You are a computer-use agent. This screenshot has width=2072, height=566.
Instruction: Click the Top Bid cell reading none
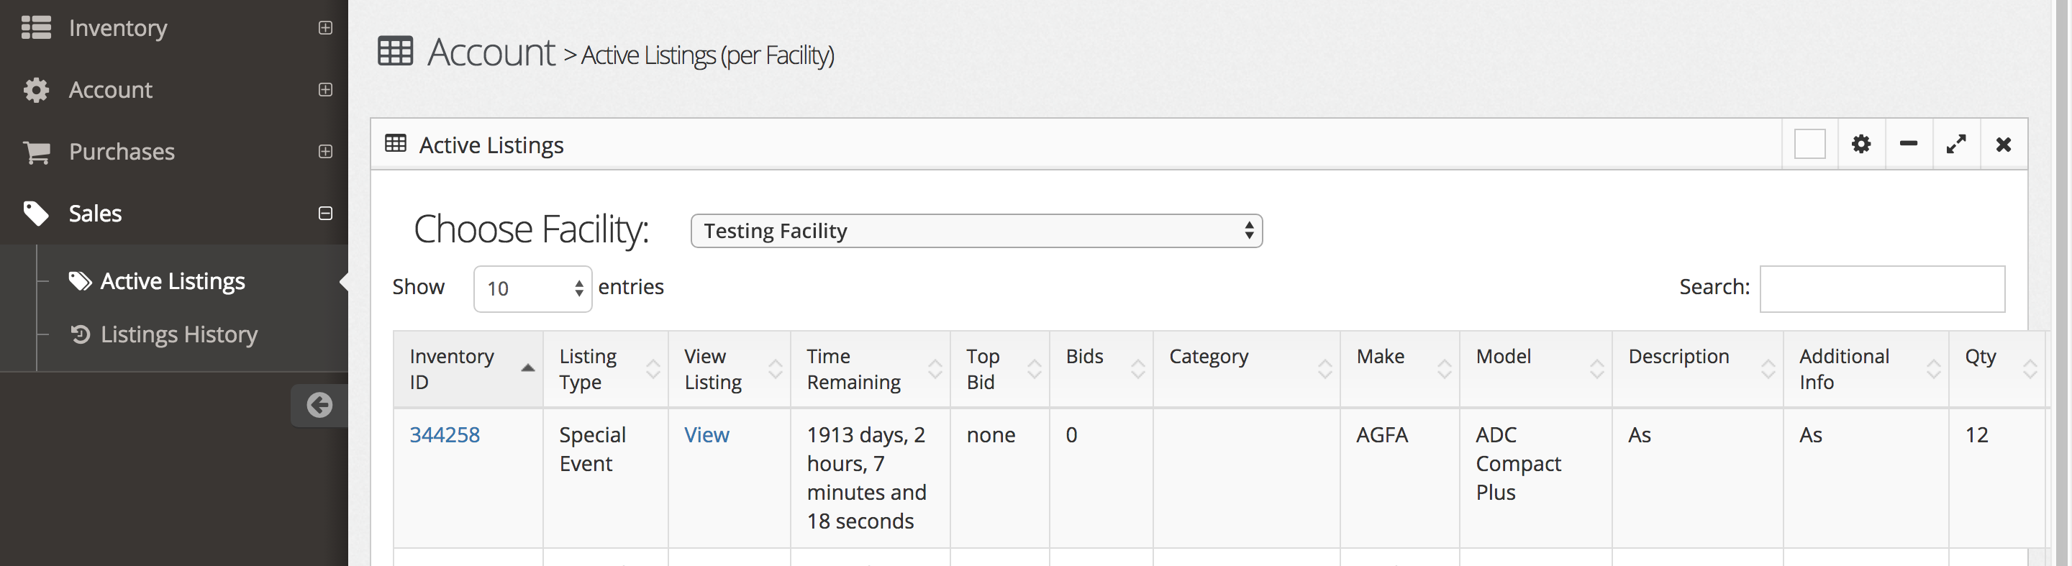[x=1000, y=478]
